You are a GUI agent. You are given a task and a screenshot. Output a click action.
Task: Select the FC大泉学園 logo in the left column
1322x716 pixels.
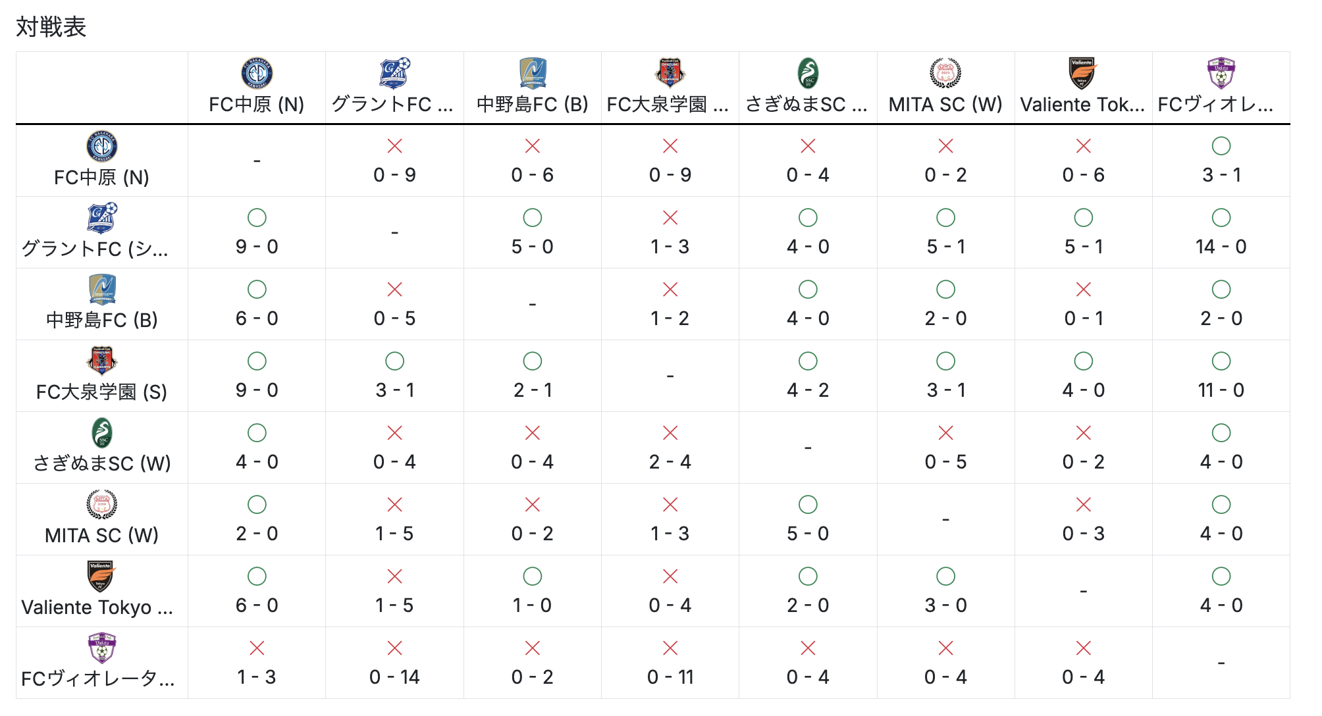tap(102, 361)
